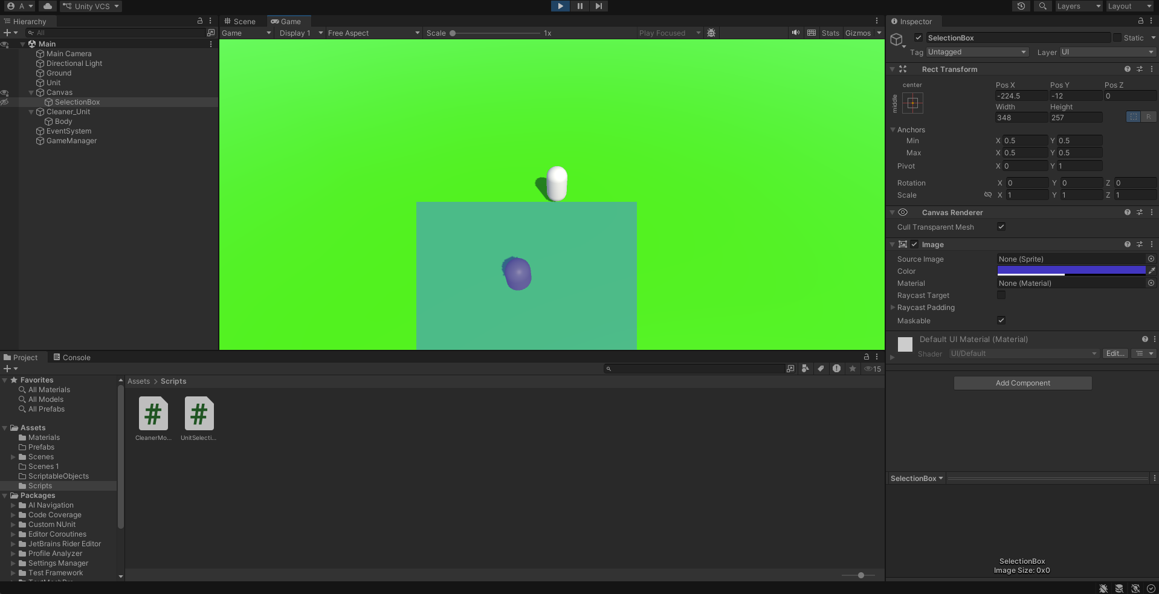
Task: Click the color eyedropper icon
Action: [x=1152, y=271]
